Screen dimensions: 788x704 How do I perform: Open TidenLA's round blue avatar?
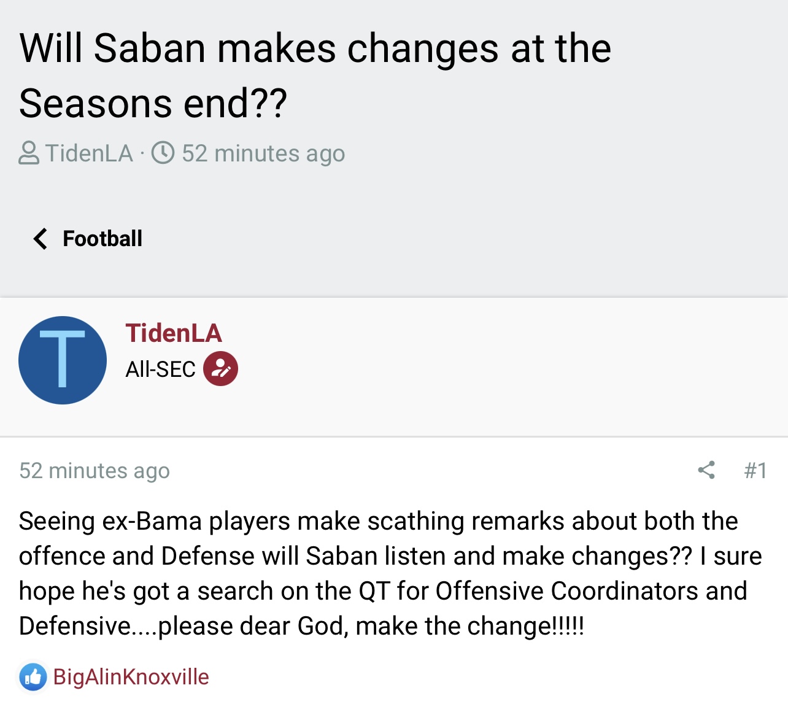point(63,360)
